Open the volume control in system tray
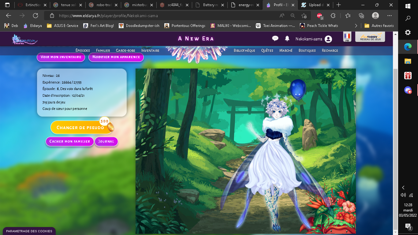 pos(403,195)
